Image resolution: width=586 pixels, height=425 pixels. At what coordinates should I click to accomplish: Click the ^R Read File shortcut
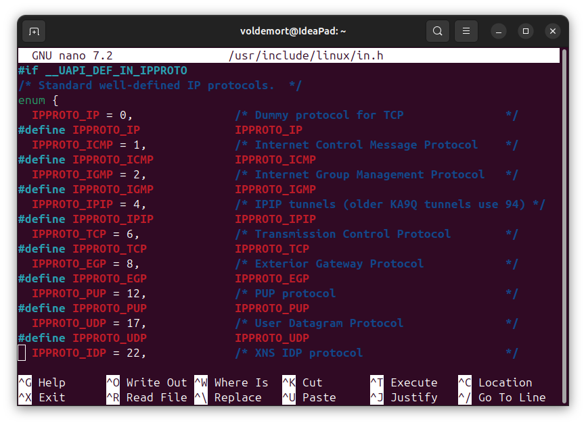pos(146,397)
